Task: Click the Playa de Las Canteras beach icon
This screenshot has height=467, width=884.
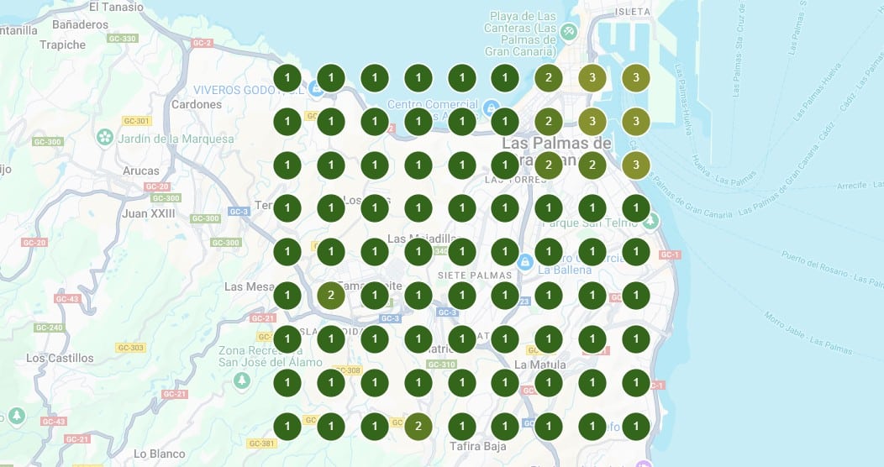Action: coord(569,32)
